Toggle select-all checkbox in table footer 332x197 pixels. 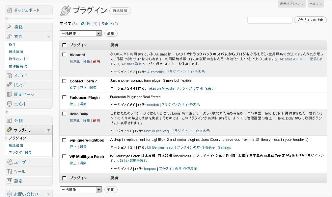coord(64,178)
